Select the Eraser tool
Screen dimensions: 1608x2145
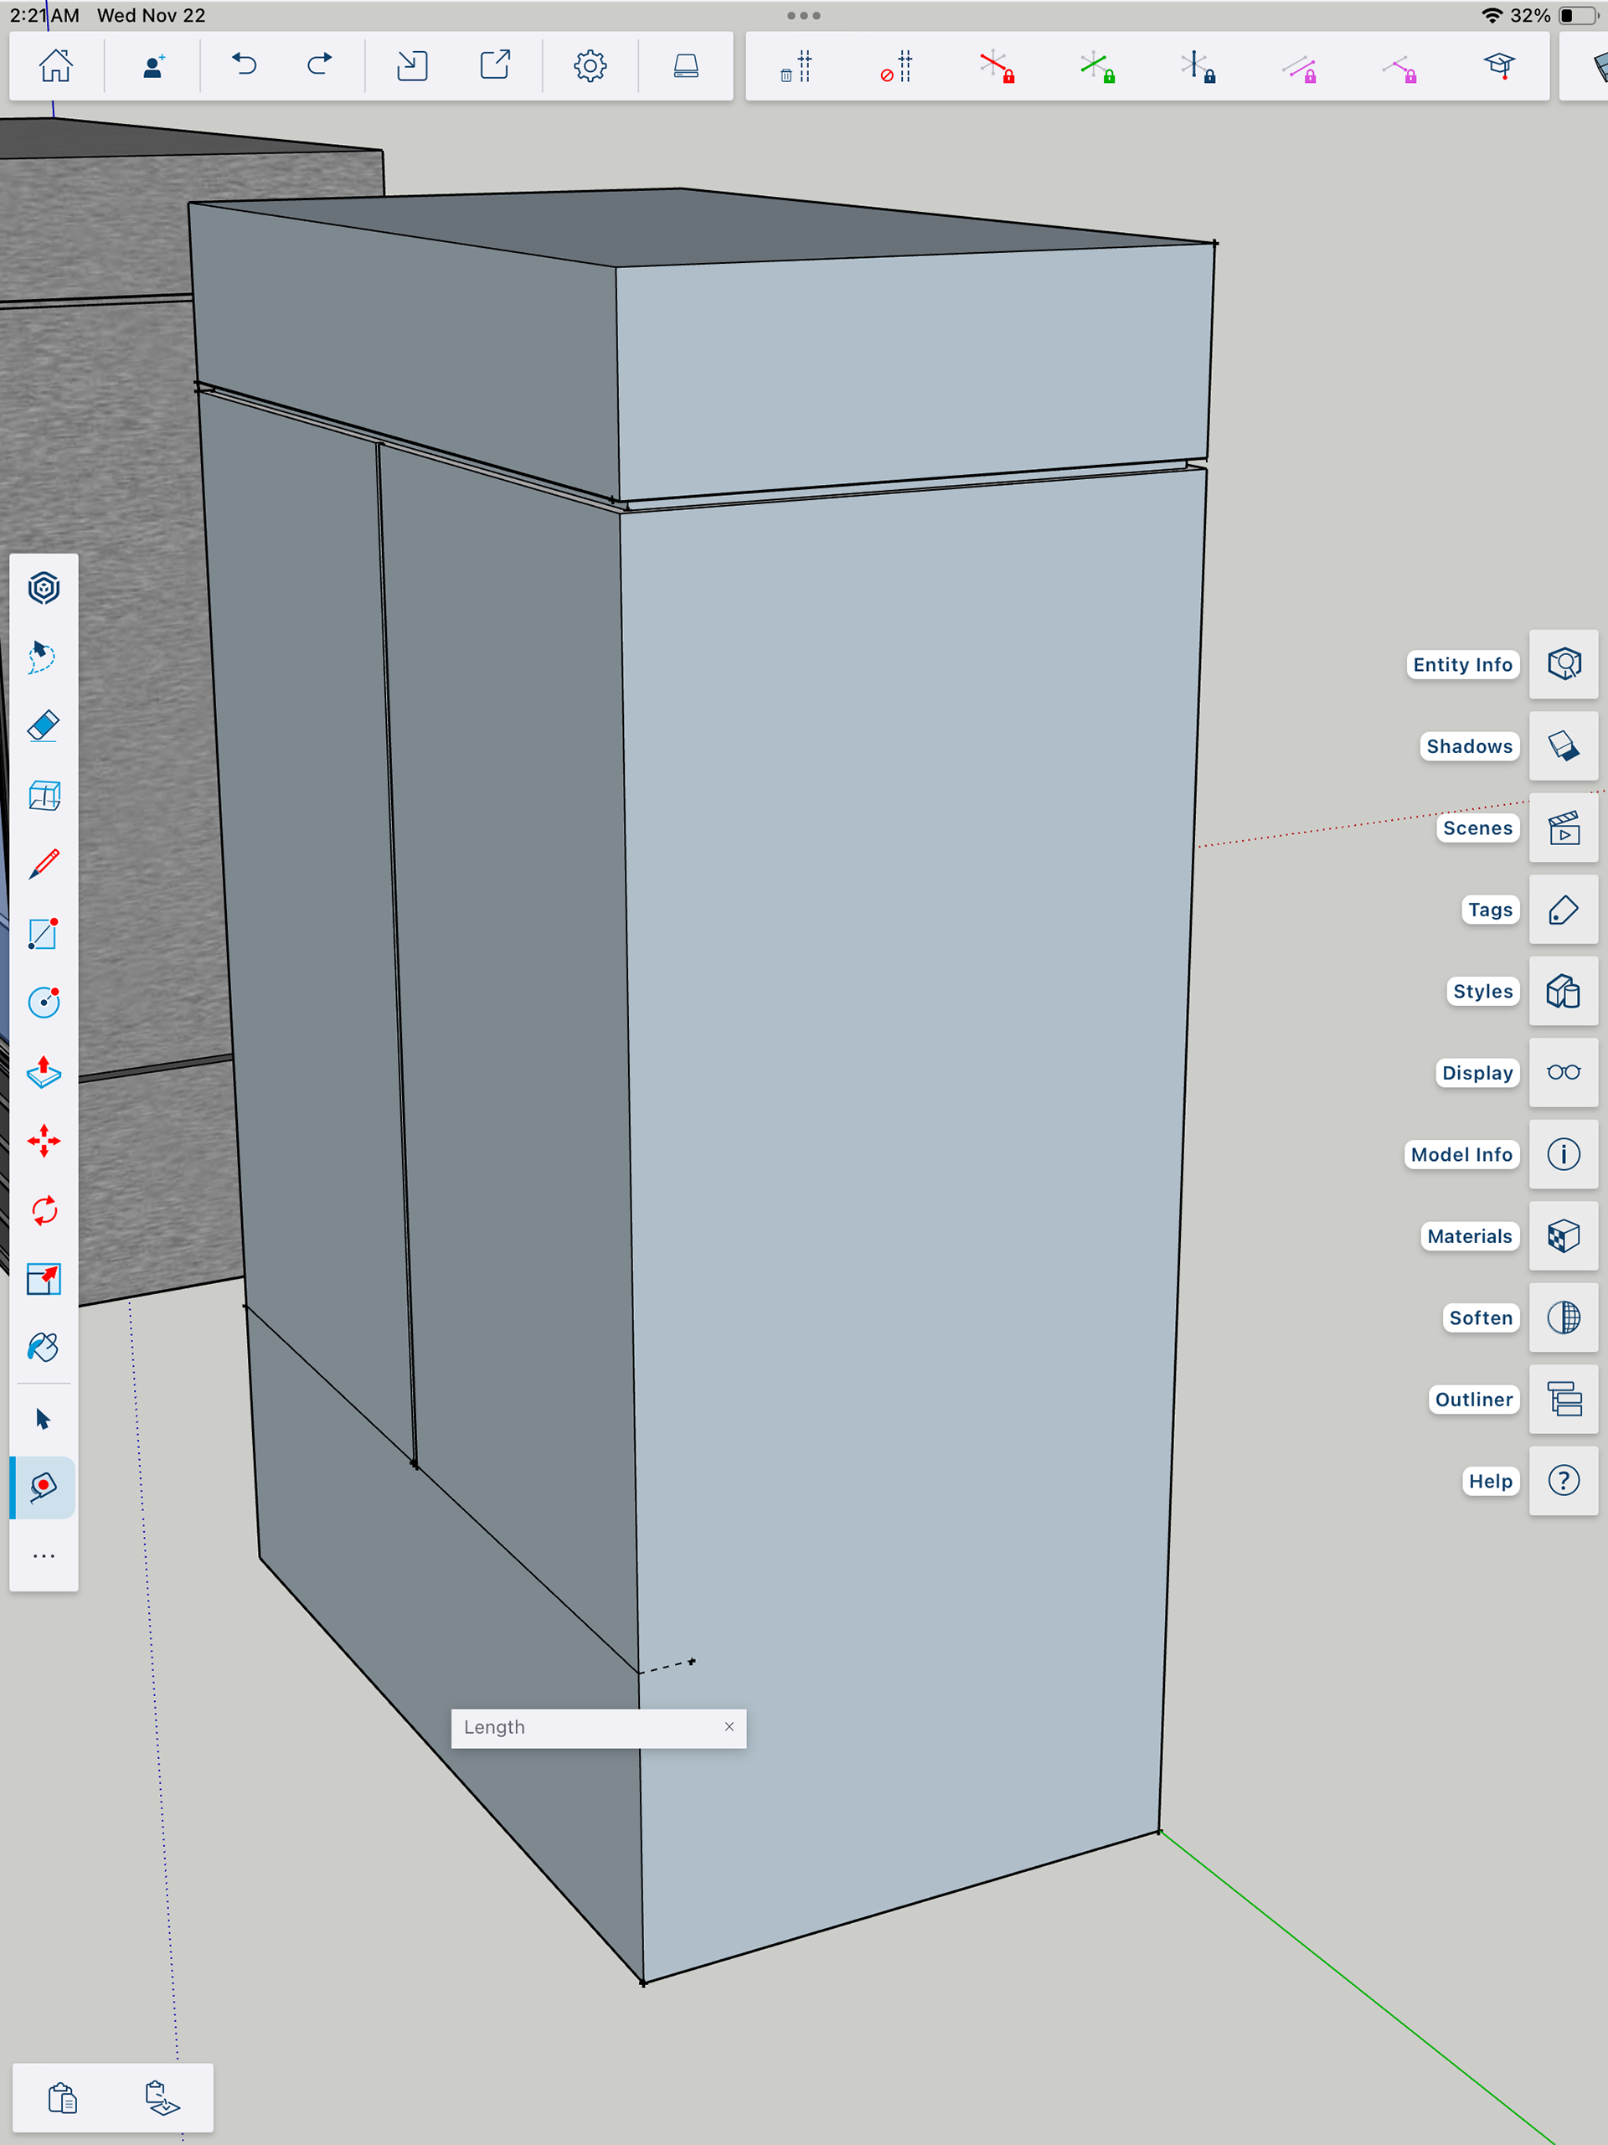[44, 725]
